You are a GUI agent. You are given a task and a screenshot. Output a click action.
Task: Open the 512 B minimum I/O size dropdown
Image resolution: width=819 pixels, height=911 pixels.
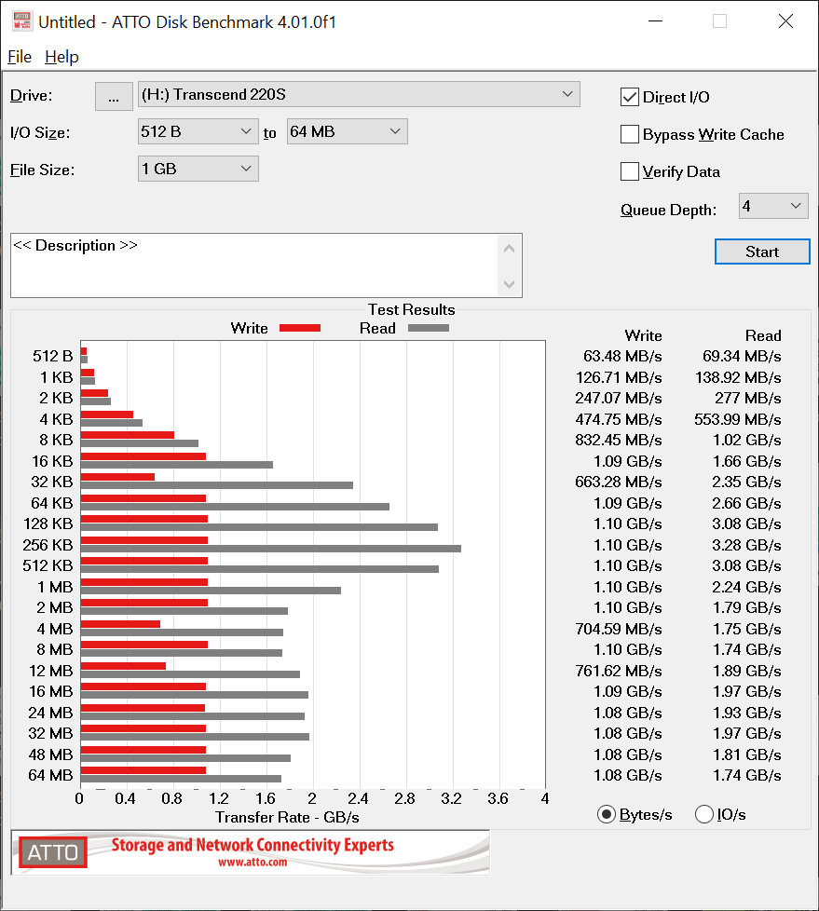point(198,132)
